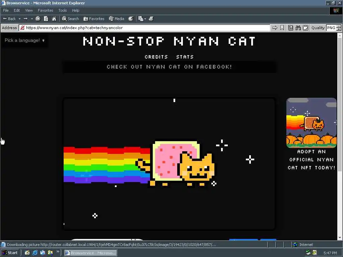343x257 pixels.
Task: Increase Quality with the up spinner
Action: coord(339,26)
